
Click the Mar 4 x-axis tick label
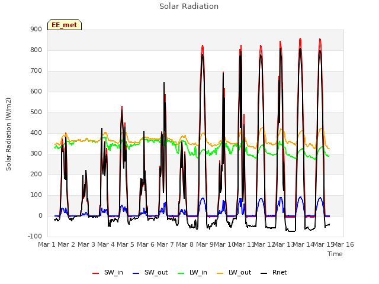coord(106,244)
